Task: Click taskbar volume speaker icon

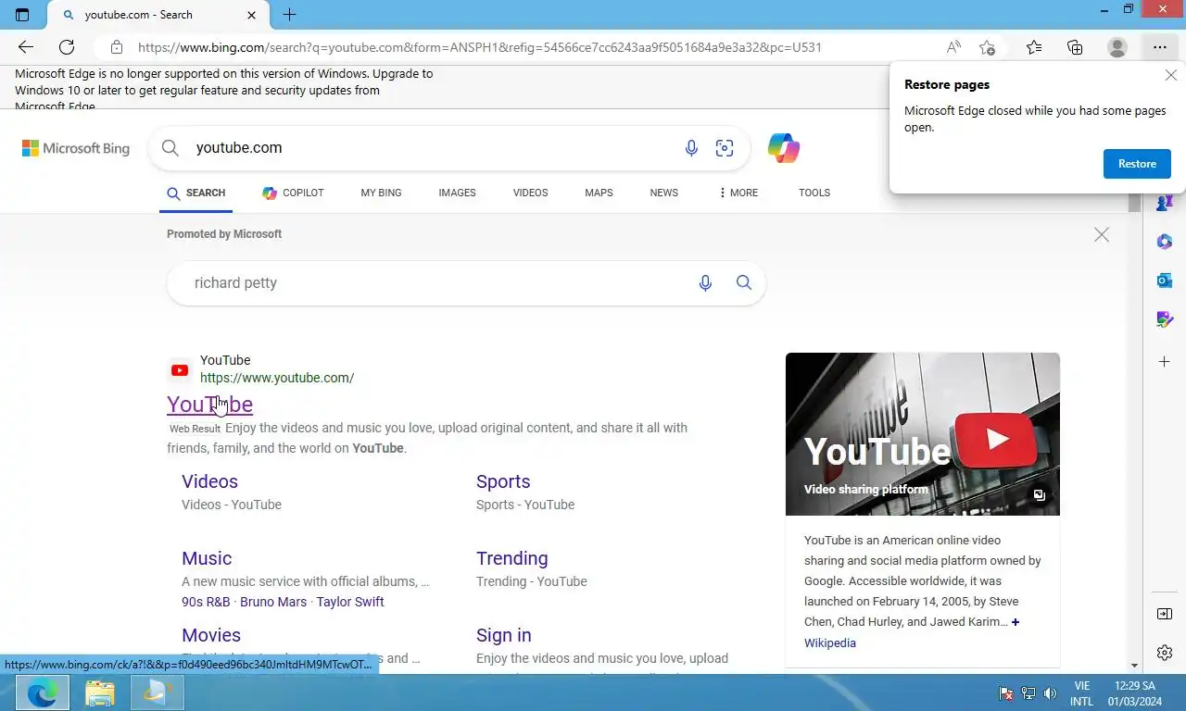Action: click(1050, 693)
